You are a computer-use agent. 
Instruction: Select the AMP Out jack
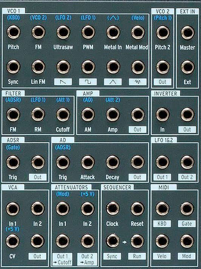pyautogui.click(x=138, y=114)
